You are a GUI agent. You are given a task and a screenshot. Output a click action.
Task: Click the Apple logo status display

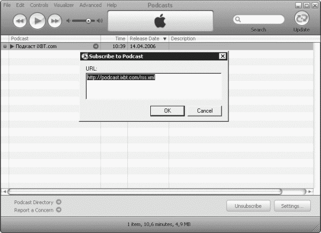160,21
